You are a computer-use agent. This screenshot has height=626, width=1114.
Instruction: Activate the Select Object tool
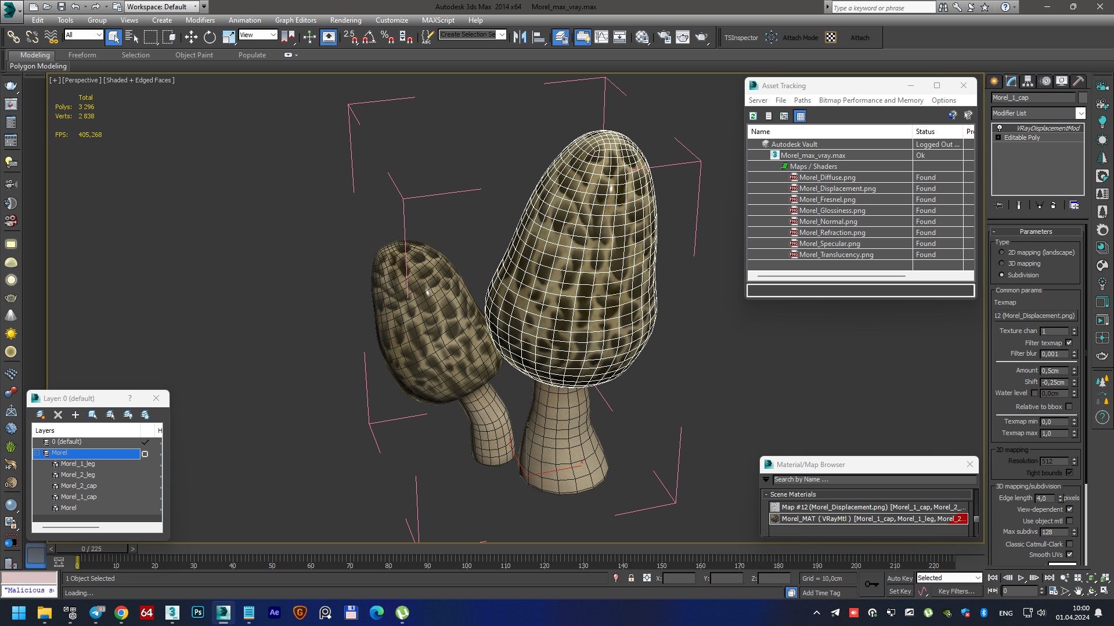113,37
